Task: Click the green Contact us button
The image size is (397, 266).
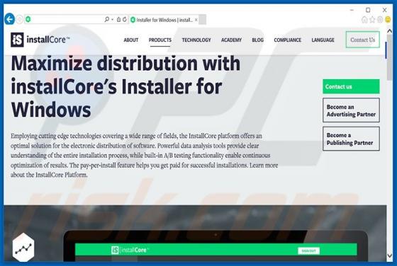Action: [x=351, y=86]
